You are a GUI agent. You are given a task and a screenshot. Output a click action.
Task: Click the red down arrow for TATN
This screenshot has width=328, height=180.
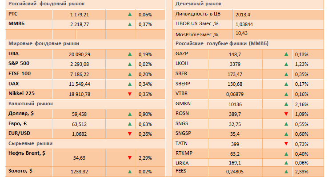[286, 144]
